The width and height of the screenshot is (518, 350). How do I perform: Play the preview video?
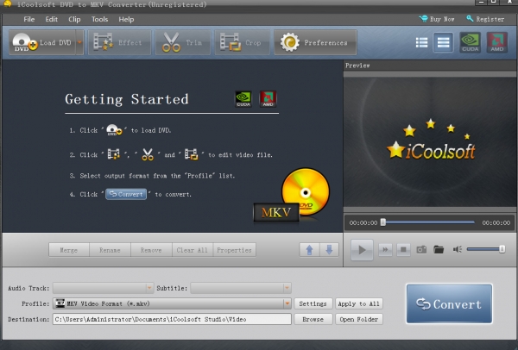(x=362, y=250)
